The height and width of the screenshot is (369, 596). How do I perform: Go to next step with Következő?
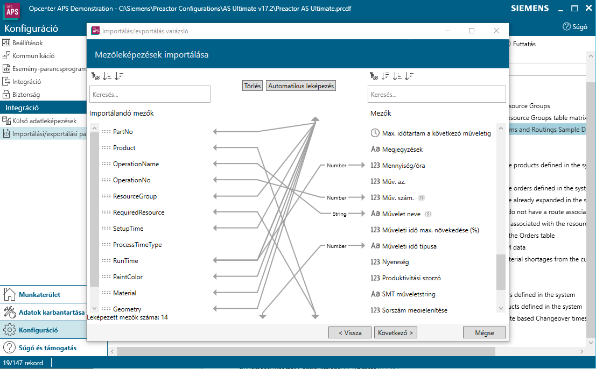(395, 333)
